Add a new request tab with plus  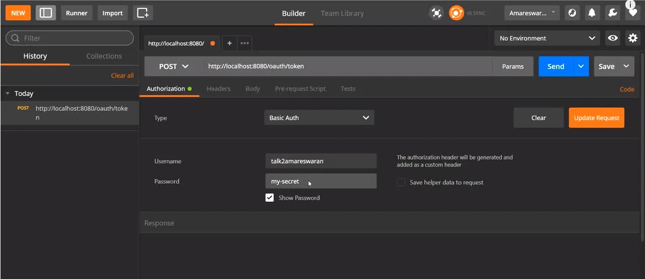click(x=229, y=43)
